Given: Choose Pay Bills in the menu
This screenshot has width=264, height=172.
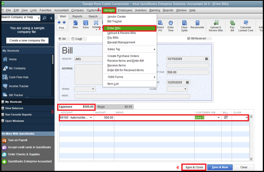Looking at the screenshot, I should [113, 38].
